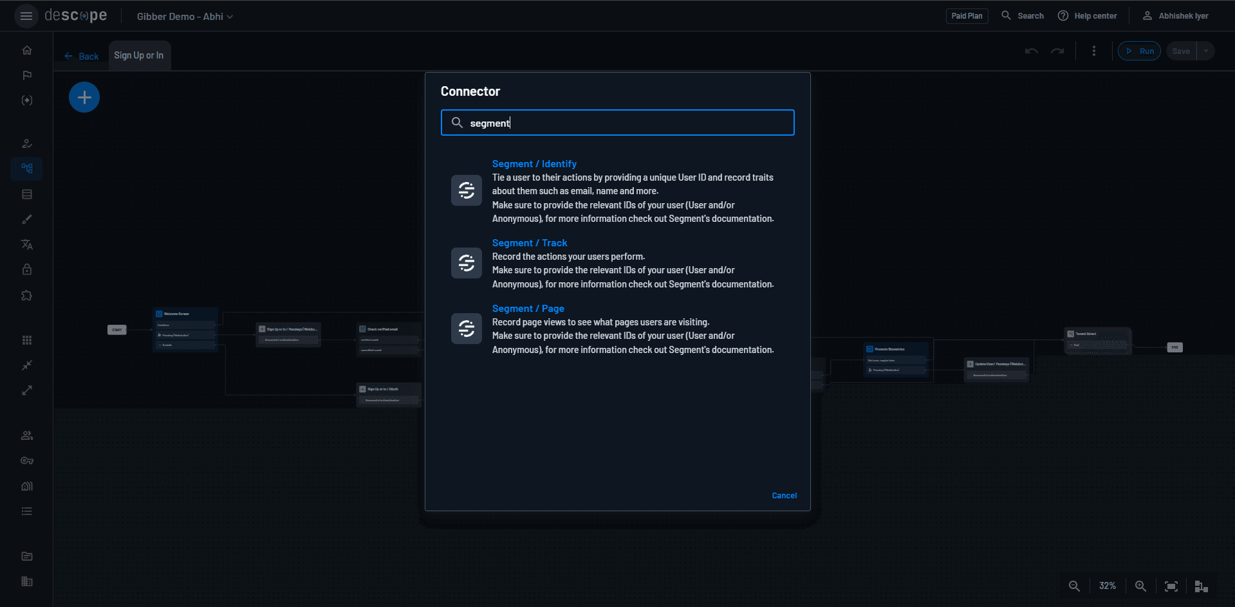Cancel the Connector dialog
1235x607 pixels.
pyautogui.click(x=785, y=495)
